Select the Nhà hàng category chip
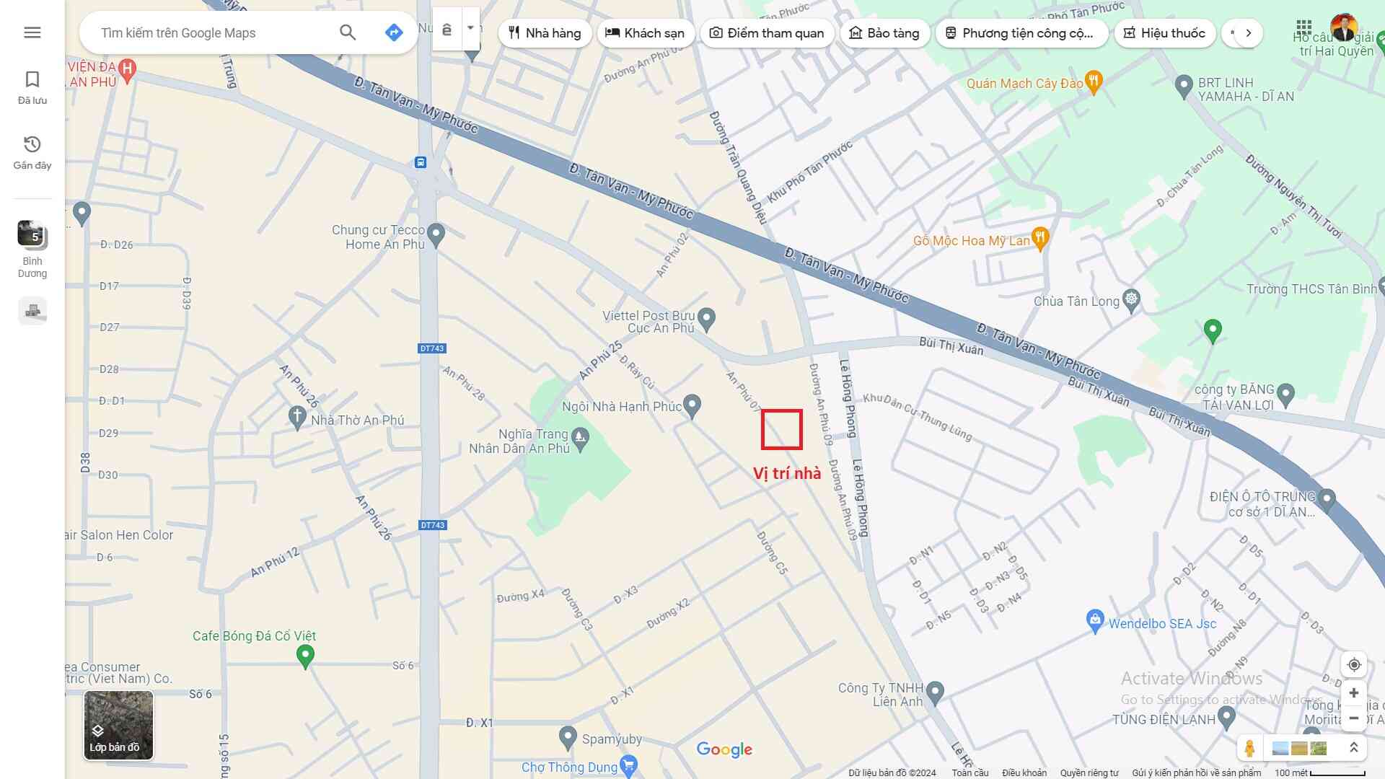This screenshot has width=1385, height=779. point(545,33)
